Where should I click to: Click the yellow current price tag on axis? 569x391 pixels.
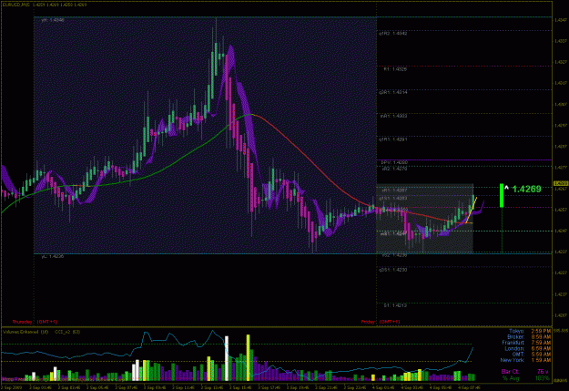pos(561,183)
